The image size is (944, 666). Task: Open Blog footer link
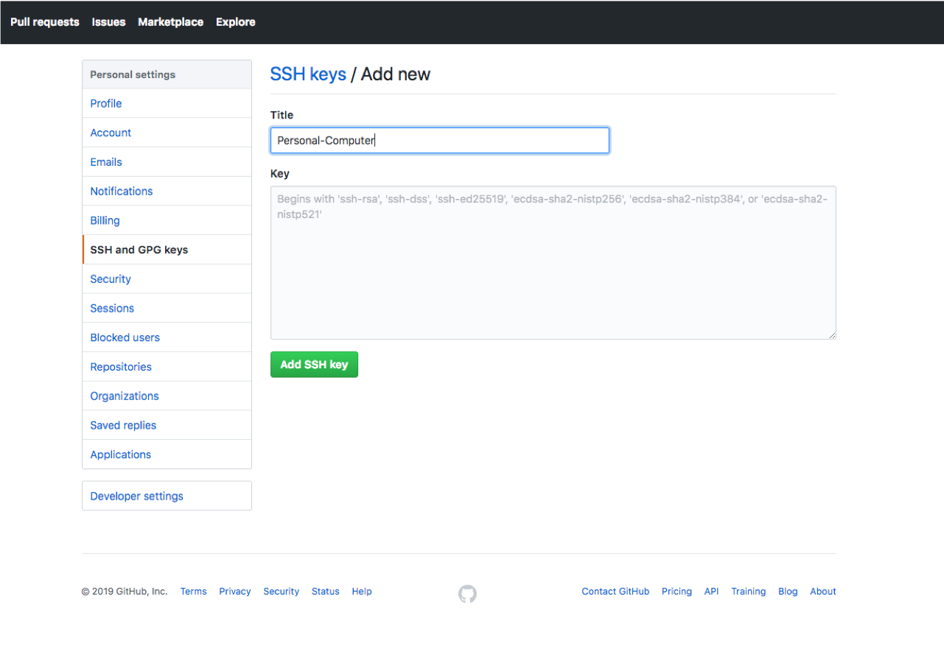coord(788,592)
